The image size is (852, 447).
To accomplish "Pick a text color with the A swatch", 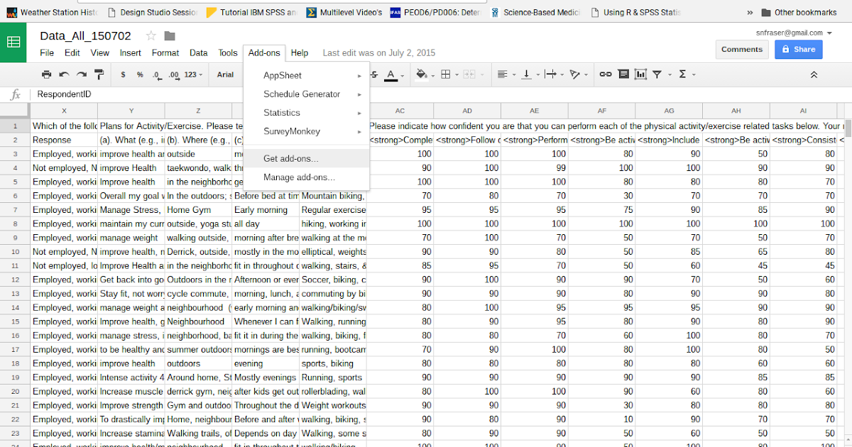I will coord(390,74).
